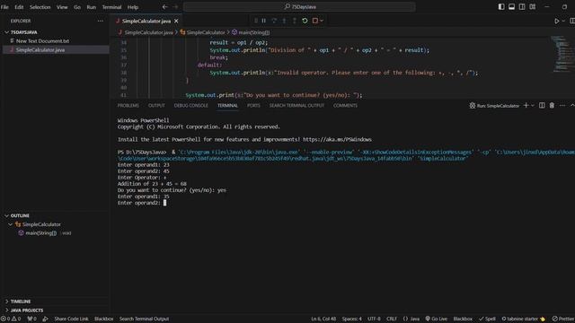Create new terminal with plus icon
Screen dimensions: 575x323
click(x=526, y=106)
